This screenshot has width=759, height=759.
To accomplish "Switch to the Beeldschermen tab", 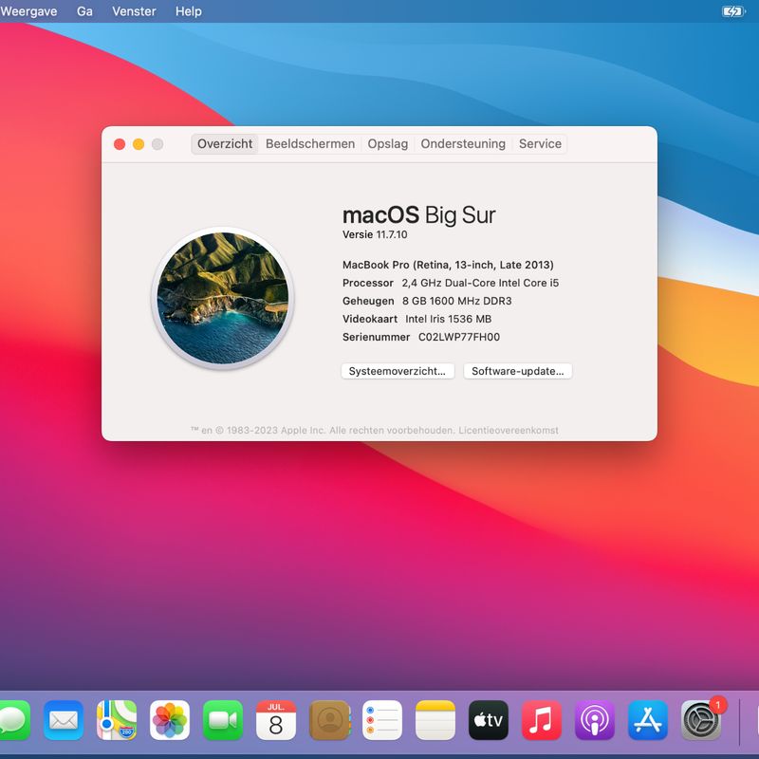I will coord(310,144).
